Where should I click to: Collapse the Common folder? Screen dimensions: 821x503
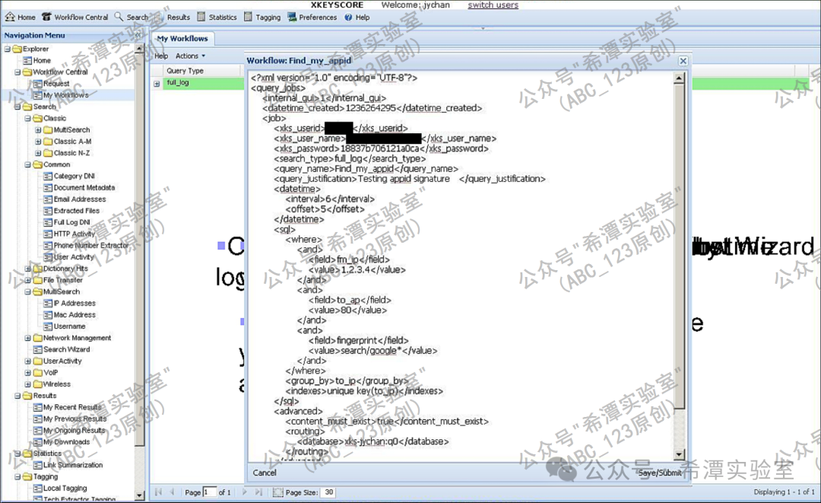click(28, 164)
